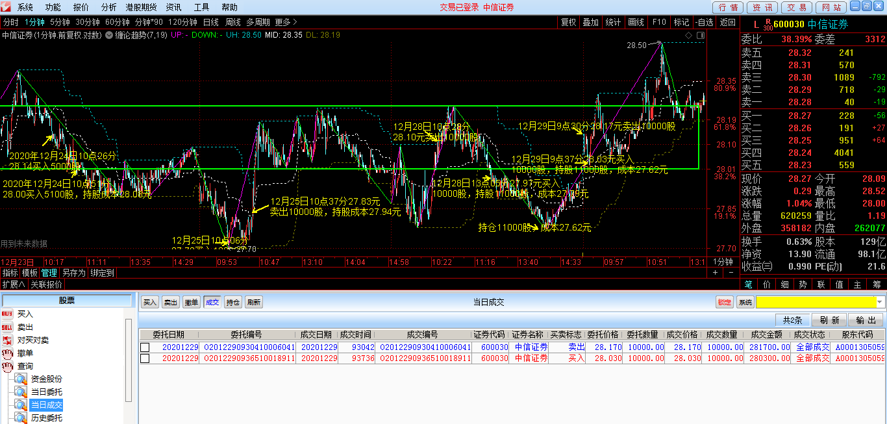The image size is (887, 424).
Task: Select the 笔 tab in quote panel
Action: coord(749,284)
